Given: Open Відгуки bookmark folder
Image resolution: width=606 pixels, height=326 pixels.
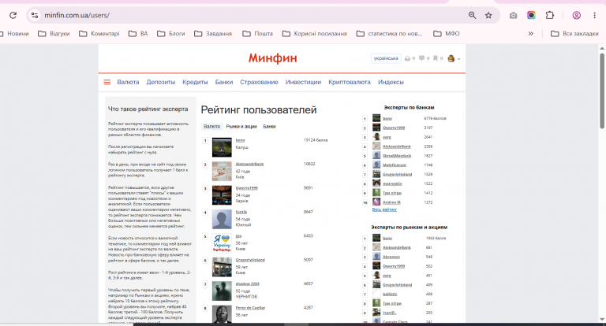Looking at the screenshot, I should tap(54, 34).
